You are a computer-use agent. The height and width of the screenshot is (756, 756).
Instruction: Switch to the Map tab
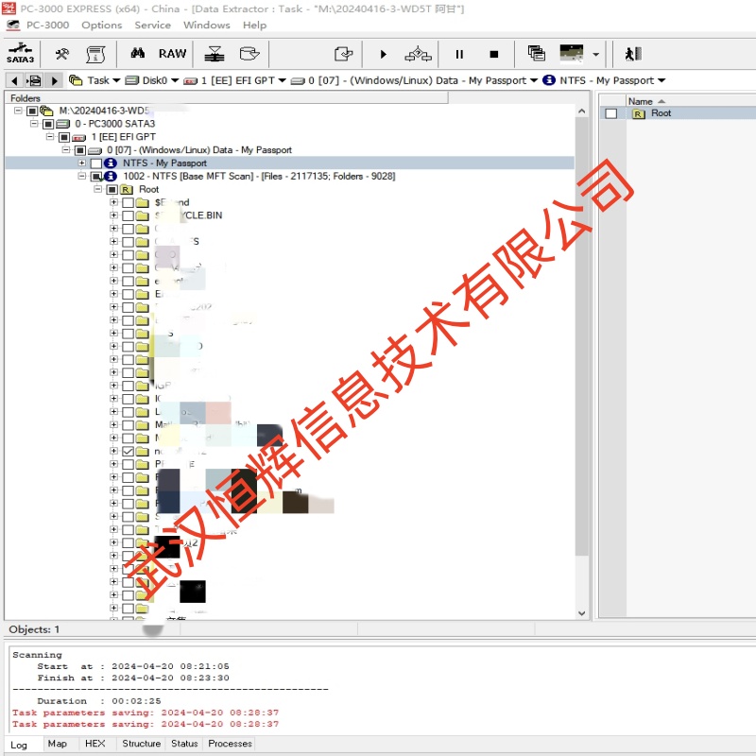[58, 744]
